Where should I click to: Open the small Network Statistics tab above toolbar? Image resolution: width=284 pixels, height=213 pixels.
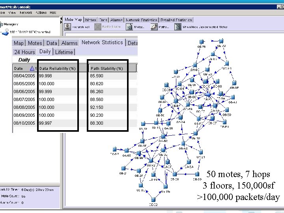click(142, 20)
